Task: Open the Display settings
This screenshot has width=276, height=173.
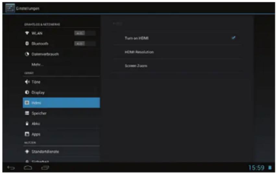Action: [61, 92]
